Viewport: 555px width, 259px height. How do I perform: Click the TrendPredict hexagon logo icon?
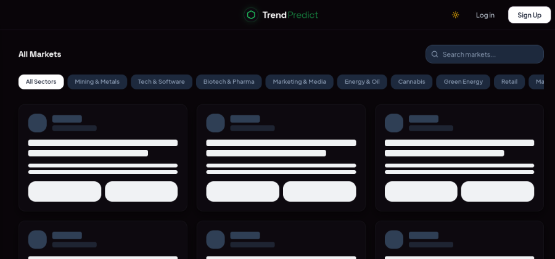[250, 15]
